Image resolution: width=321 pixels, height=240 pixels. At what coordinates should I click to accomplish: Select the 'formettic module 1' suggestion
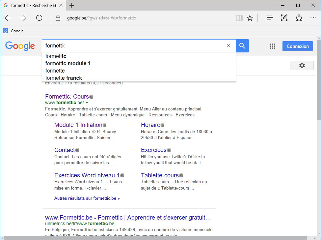coord(139,64)
